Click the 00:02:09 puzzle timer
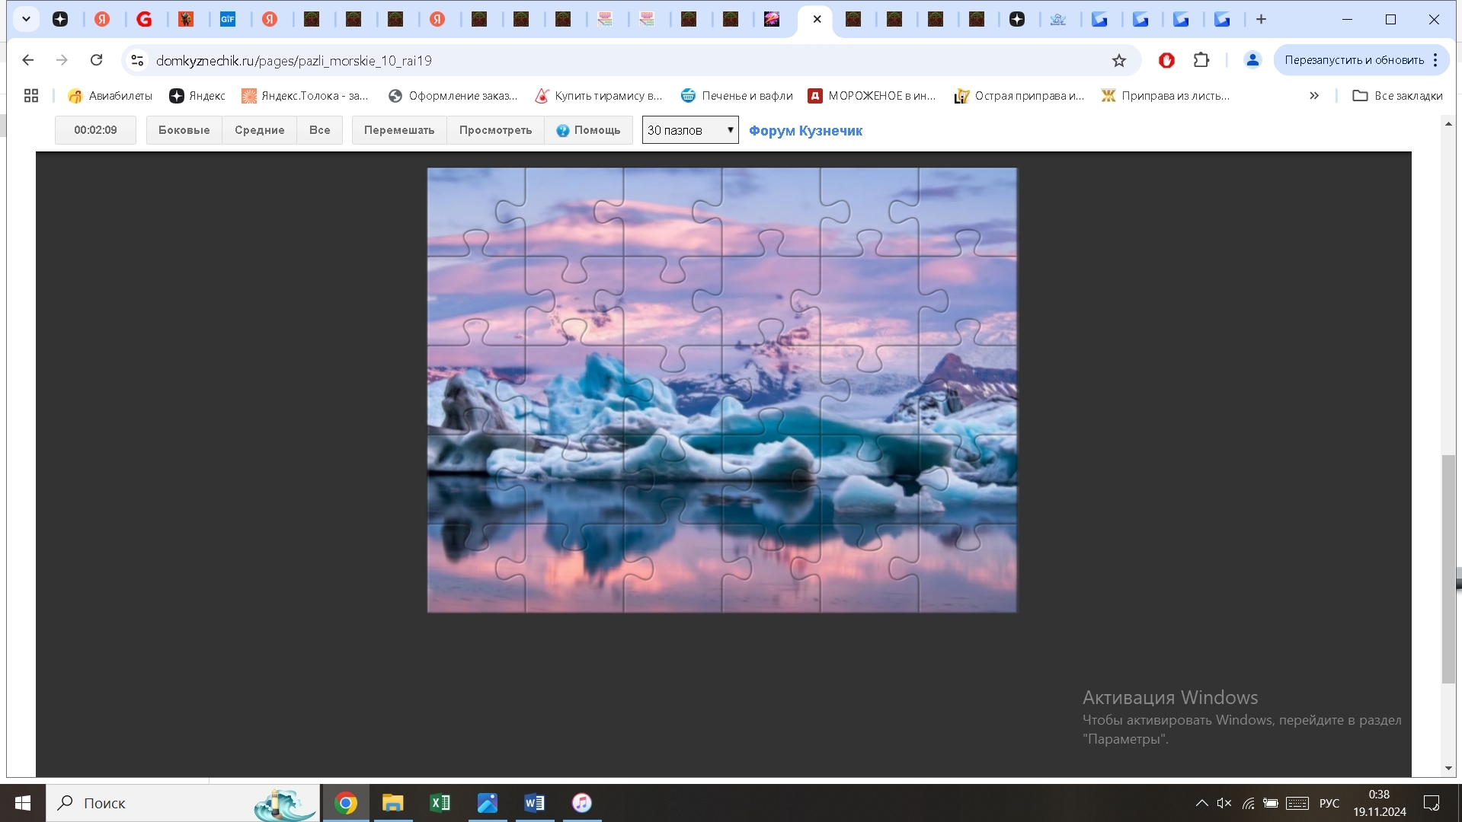Viewport: 1462px width, 822px height. (95, 130)
